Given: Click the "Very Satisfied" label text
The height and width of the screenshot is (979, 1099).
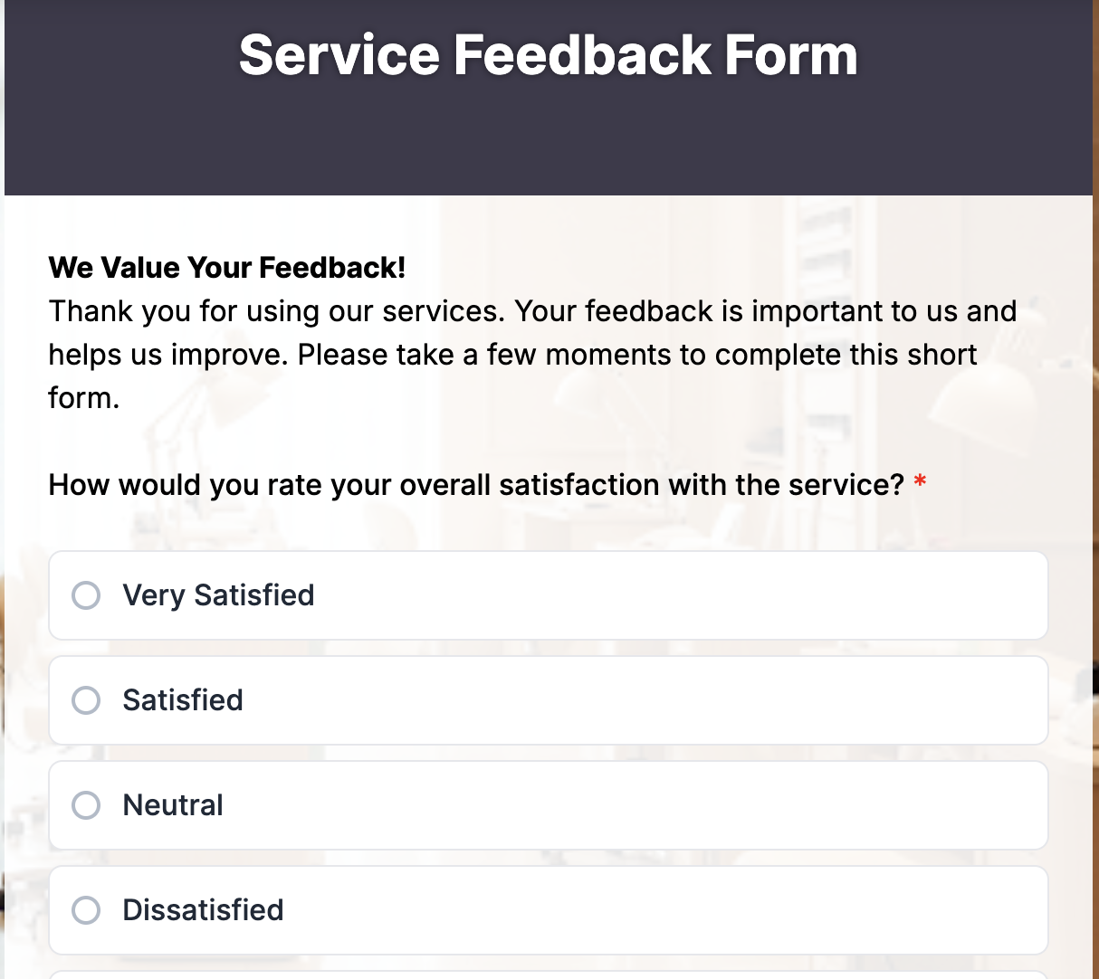Looking at the screenshot, I should 218,595.
